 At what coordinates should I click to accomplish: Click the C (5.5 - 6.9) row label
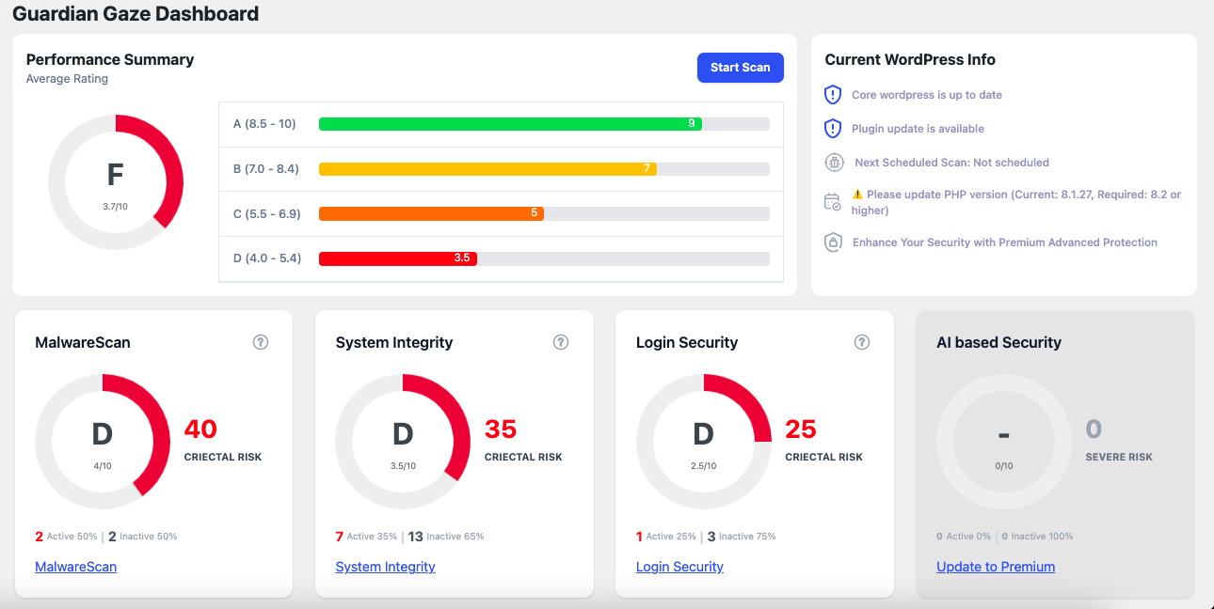point(267,213)
